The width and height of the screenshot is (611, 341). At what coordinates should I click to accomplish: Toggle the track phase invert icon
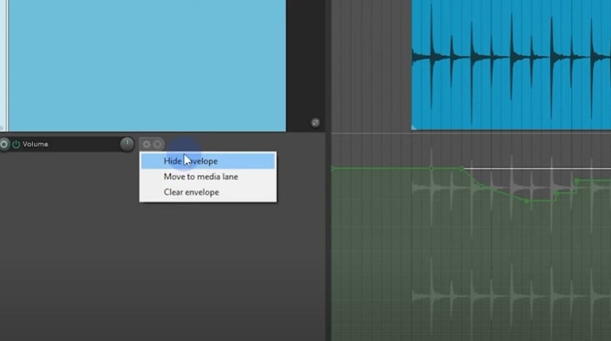316,122
